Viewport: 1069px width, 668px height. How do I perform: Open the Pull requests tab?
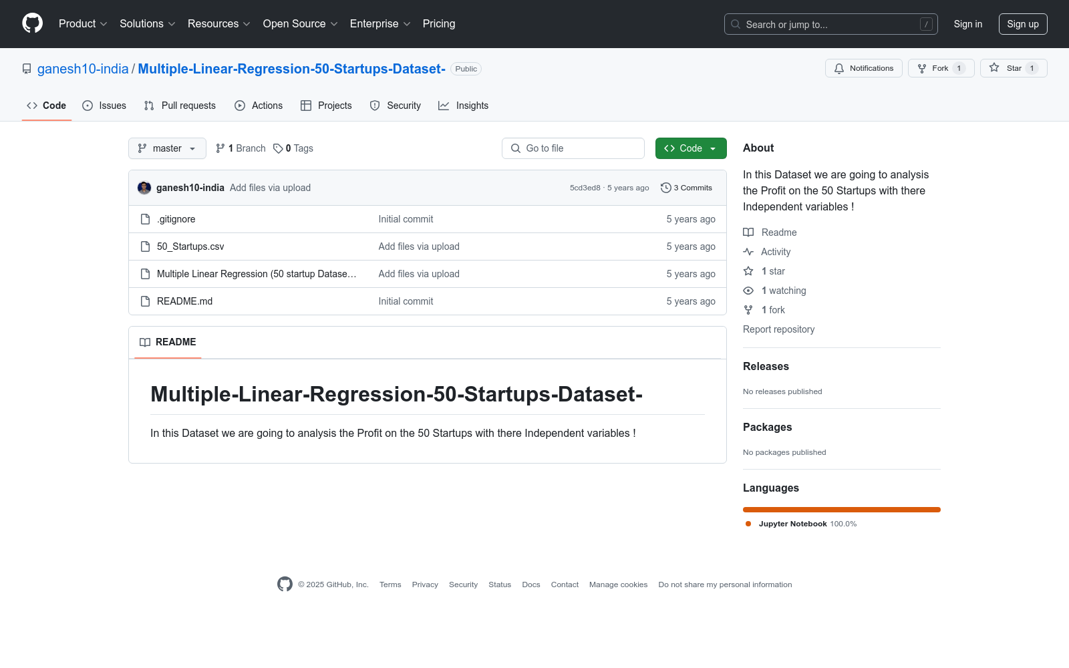point(180,106)
